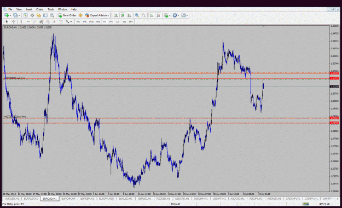Image resolution: width=342 pixels, height=208 pixels.
Task: Select the Cursor arrow tool
Action: 7,21
